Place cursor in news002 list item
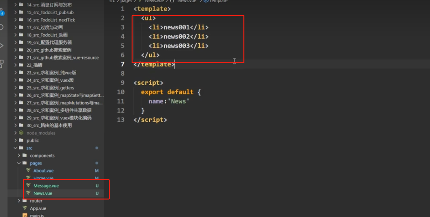The width and height of the screenshot is (430, 217). [x=178, y=37]
